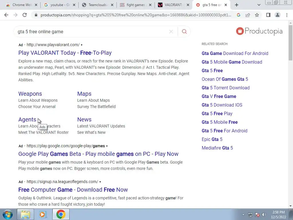Open Chrome three-dot menu
The image size is (293, 220).
[x=287, y=15]
